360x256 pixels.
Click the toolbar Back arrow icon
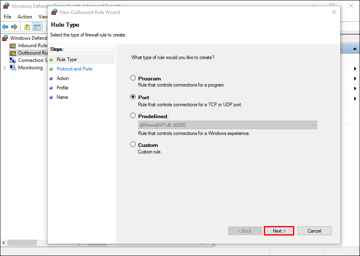click(5, 27)
